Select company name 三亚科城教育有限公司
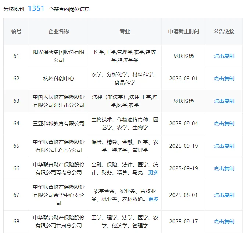 58,124
